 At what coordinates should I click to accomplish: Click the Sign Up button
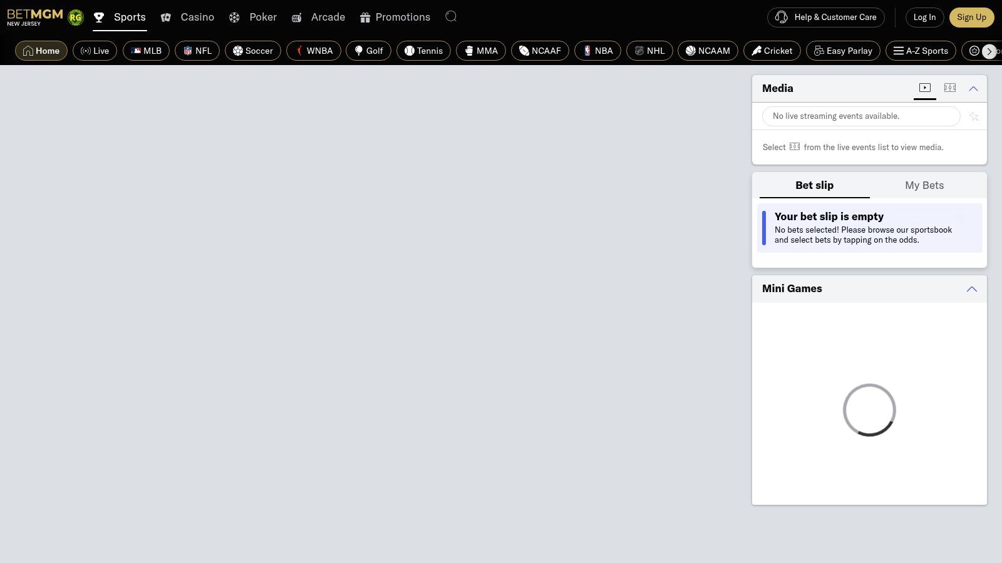pyautogui.click(x=971, y=17)
